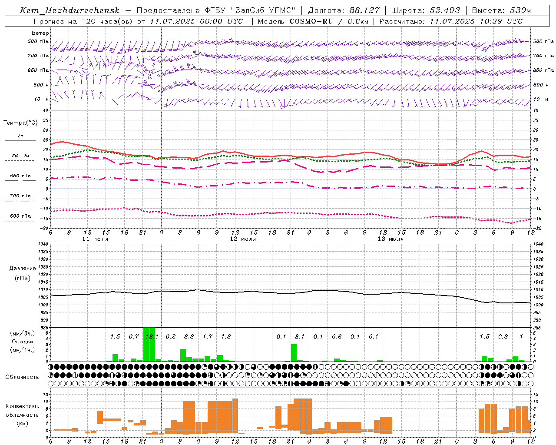Click the tallest green precipitation bar
Viewport: 556px width, 445px height.
pyautogui.click(x=149, y=344)
